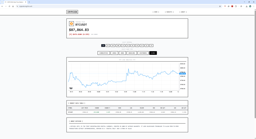256x139 pixels.
Task: Click the TradingView logo on the chart
Action: (71, 88)
